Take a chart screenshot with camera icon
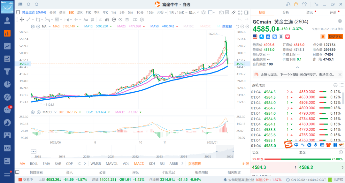The image size is (345, 183). tap(221, 12)
